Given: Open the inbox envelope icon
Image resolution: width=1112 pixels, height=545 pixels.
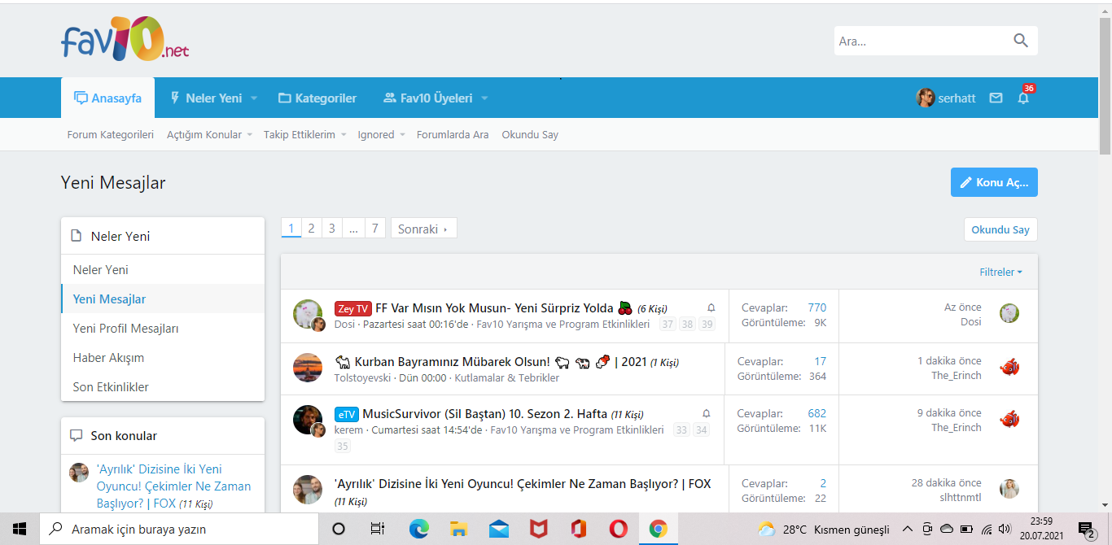Looking at the screenshot, I should click(x=996, y=98).
